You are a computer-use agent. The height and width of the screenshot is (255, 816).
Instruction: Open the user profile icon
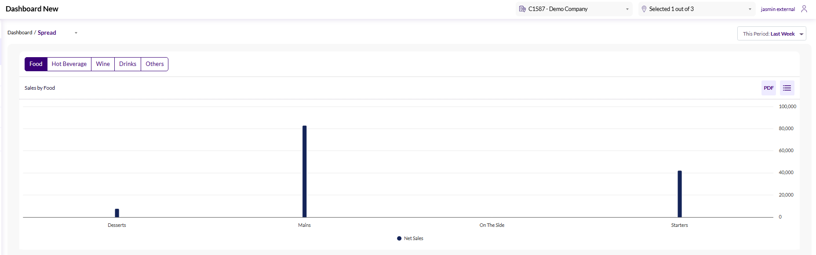pyautogui.click(x=804, y=9)
